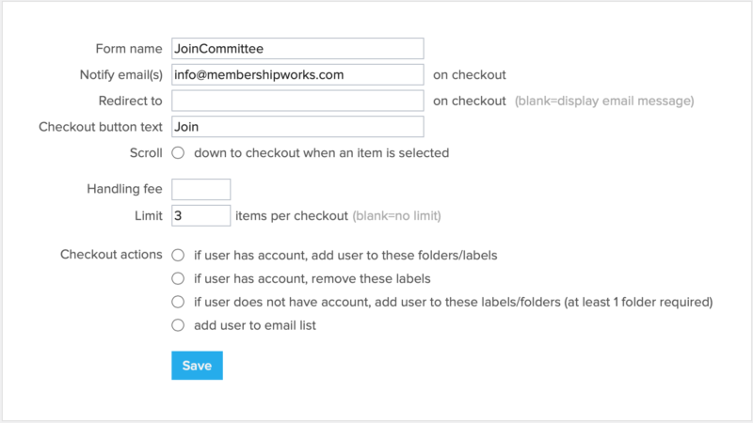Click the Form name text input
Image resolution: width=753 pixels, height=423 pixels.
(297, 48)
